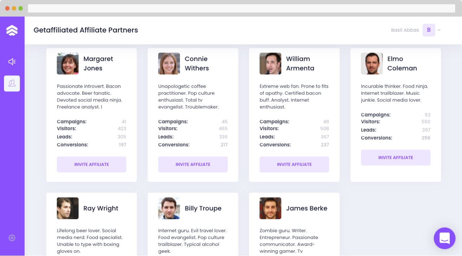Click James Berke profile photo
This screenshot has height=256, width=462.
point(270,208)
